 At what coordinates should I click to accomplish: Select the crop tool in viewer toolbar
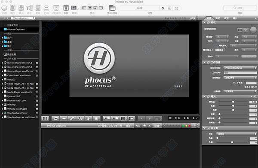(55, 118)
